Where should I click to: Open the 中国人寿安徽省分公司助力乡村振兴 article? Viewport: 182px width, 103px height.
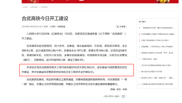tap(155, 41)
